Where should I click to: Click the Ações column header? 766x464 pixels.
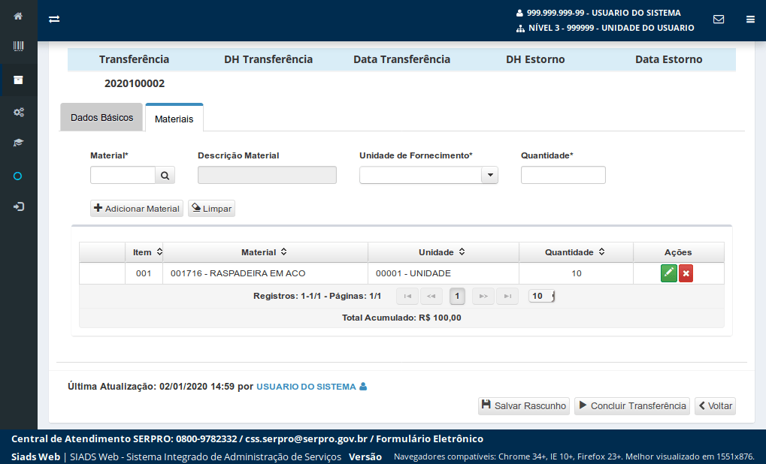[678, 252]
